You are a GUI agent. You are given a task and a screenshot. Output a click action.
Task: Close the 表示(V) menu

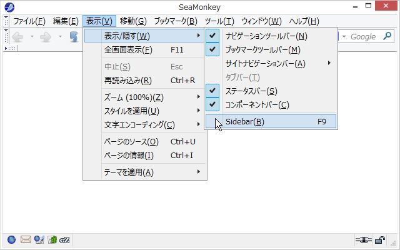(x=99, y=21)
